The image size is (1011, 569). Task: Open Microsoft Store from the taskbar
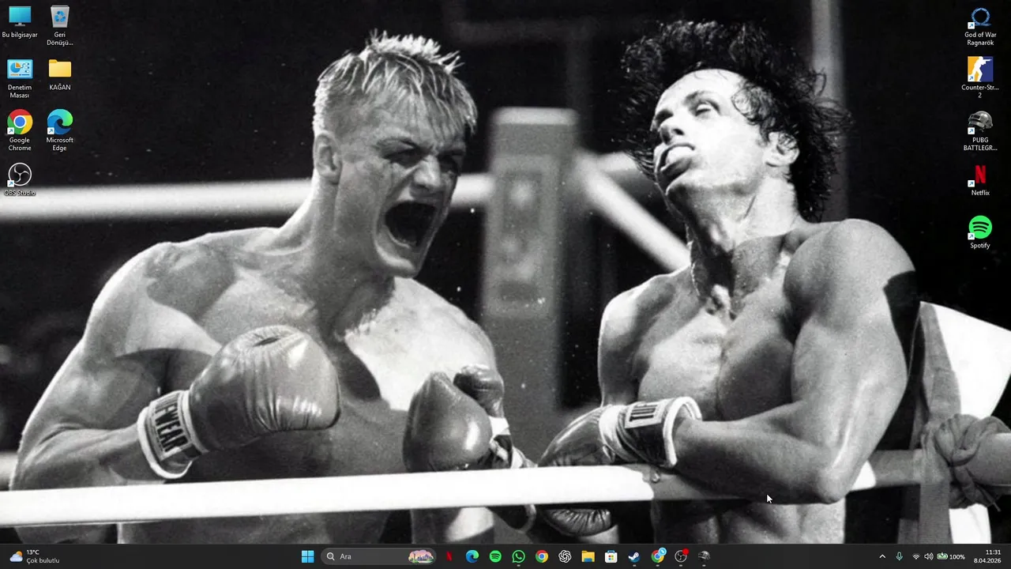[611, 556]
